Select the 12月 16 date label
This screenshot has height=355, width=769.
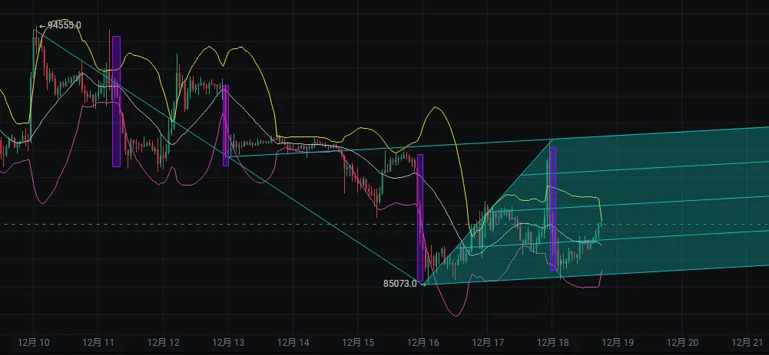[423, 342]
